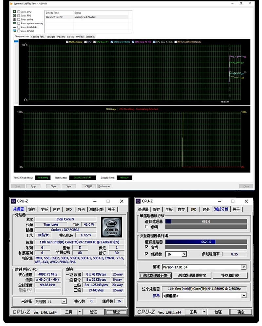Show the INTEL SSDPEKNU512GZL temperature line
This screenshot has width=262, height=326.
[x=176, y=42]
